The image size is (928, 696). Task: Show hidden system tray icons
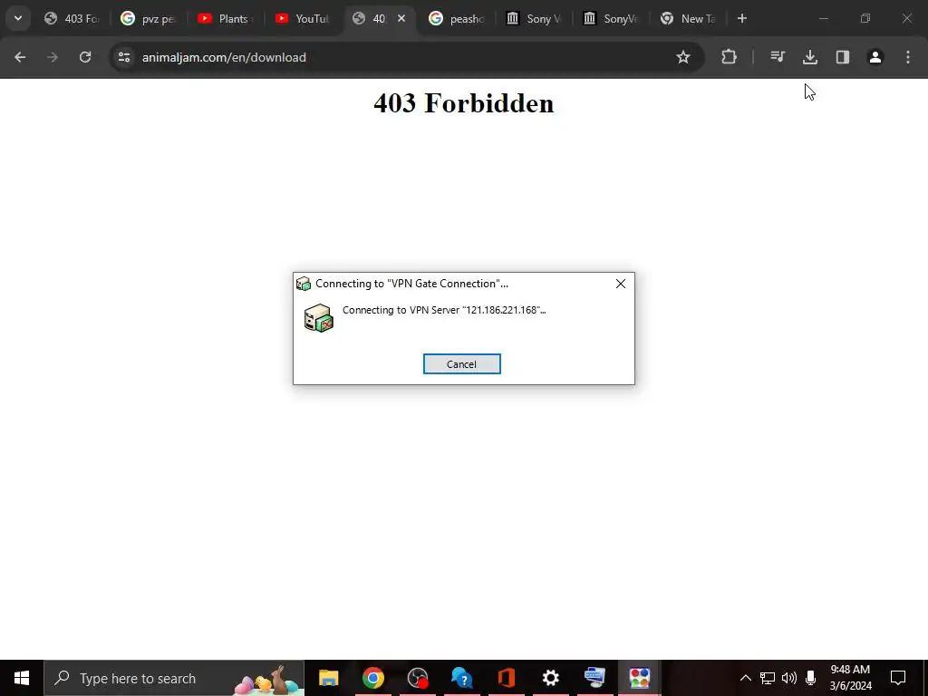point(746,678)
